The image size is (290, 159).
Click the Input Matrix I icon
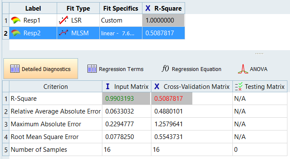pyautogui.click(x=107, y=86)
